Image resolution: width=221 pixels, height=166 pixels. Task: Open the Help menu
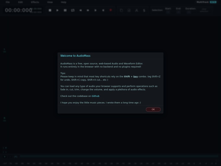point(64,2)
